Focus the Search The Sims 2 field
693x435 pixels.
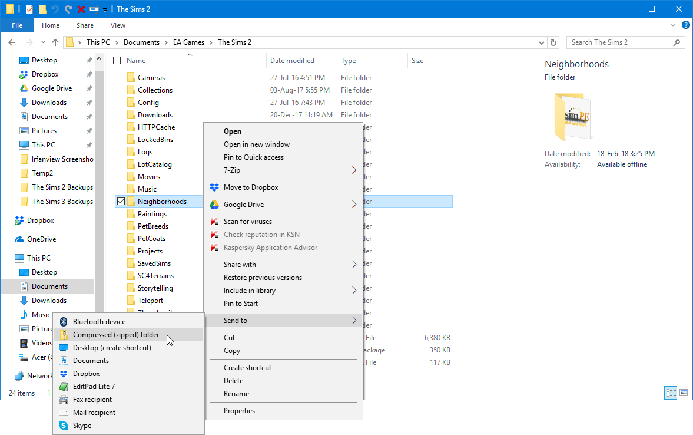(625, 42)
